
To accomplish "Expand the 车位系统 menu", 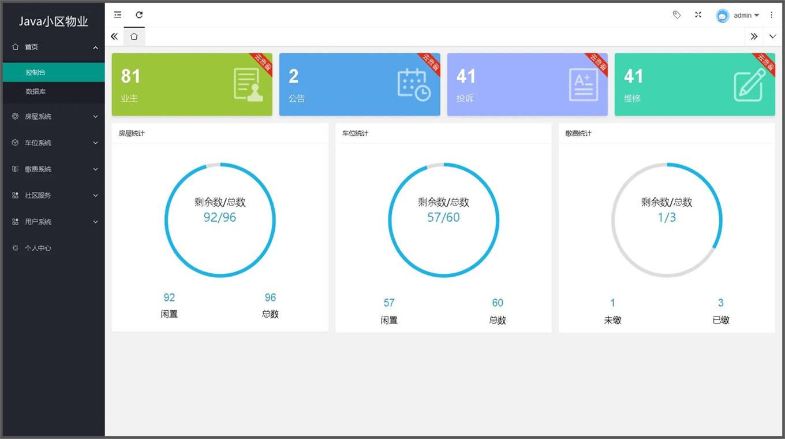I will pyautogui.click(x=54, y=143).
